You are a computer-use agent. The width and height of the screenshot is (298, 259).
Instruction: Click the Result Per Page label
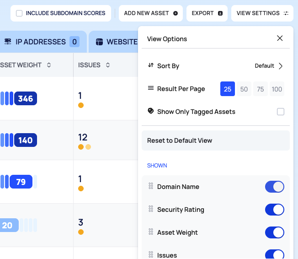[181, 89]
